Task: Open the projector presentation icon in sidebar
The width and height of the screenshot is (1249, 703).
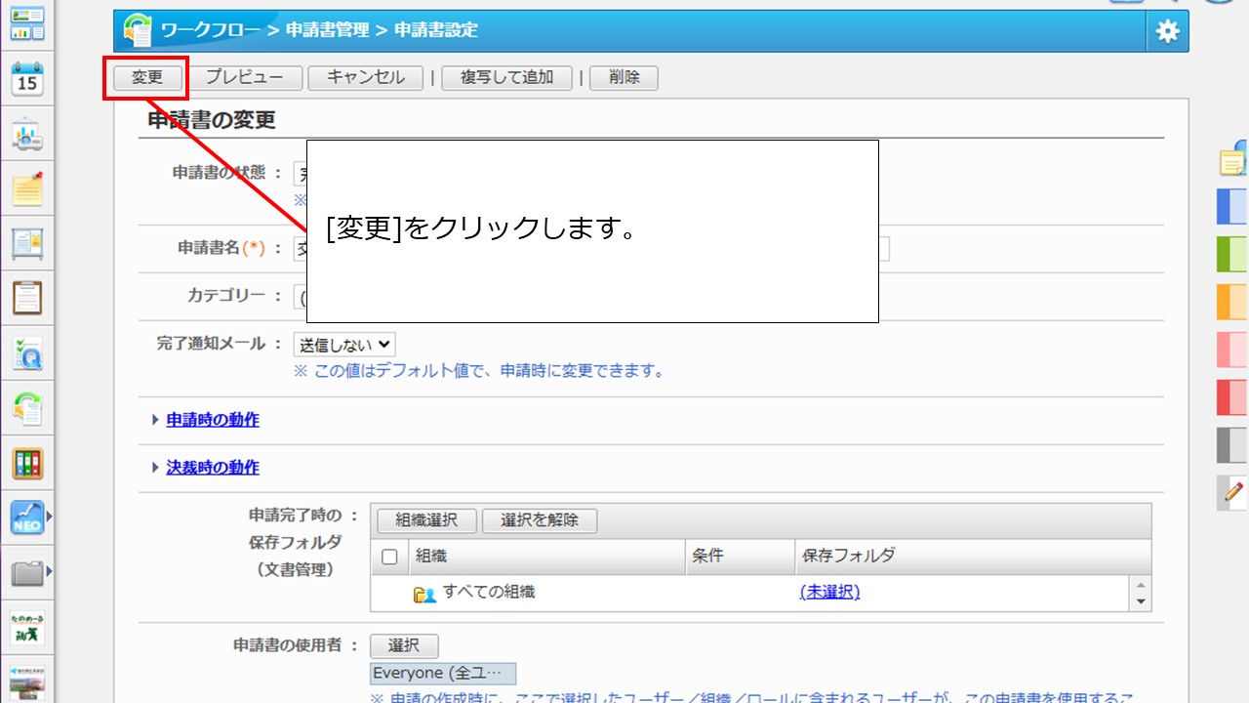Action: coord(26,135)
